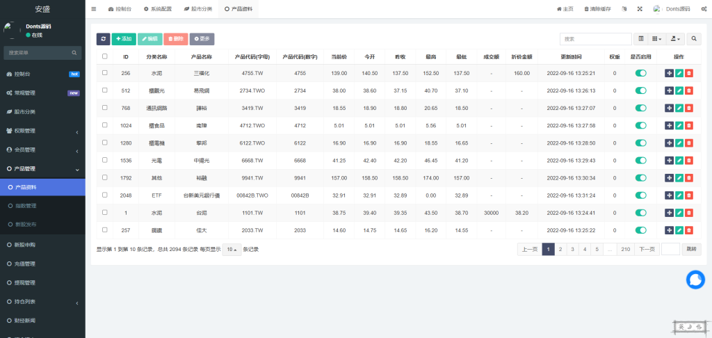Screen dimensions: 712x338
Task: Click drag-move icon for 譁裕 row
Action: pos(670,108)
